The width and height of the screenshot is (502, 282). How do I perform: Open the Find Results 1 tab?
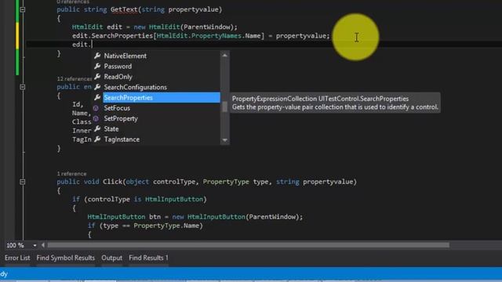pyautogui.click(x=148, y=258)
